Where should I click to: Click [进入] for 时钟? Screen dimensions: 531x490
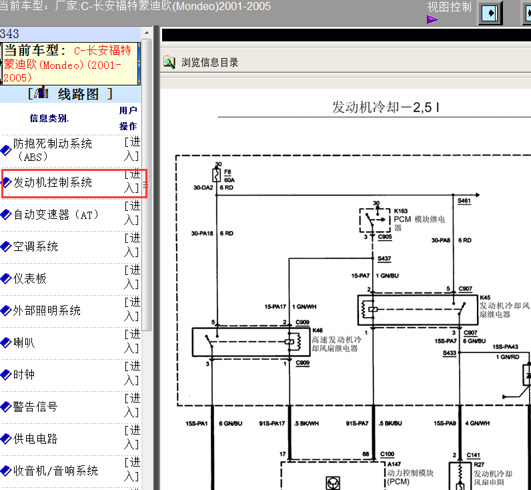[x=132, y=373]
